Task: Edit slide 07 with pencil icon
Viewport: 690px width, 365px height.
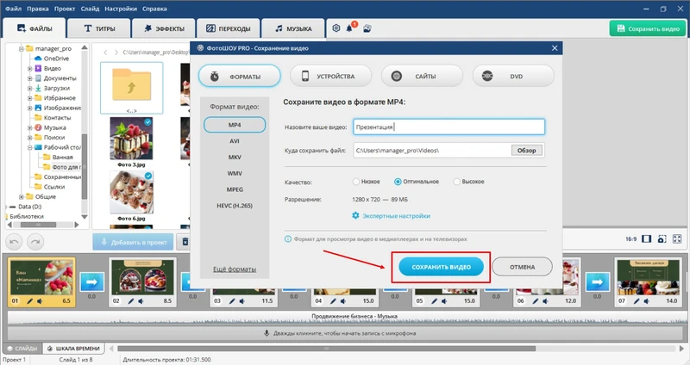Action: point(637,301)
